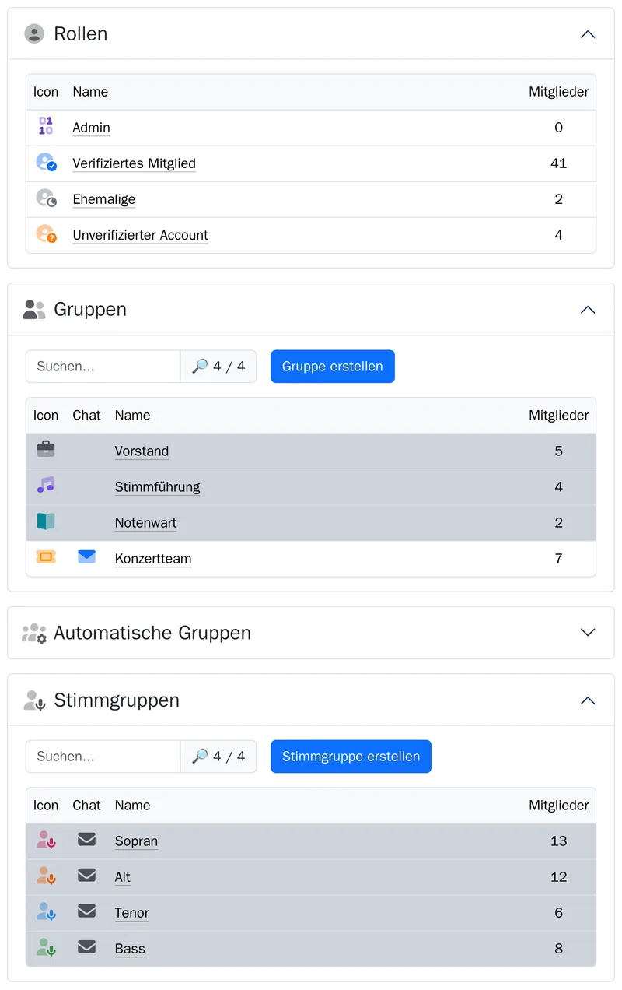Open the Tenor chat envelope icon
The height and width of the screenshot is (990, 622).
(x=86, y=911)
